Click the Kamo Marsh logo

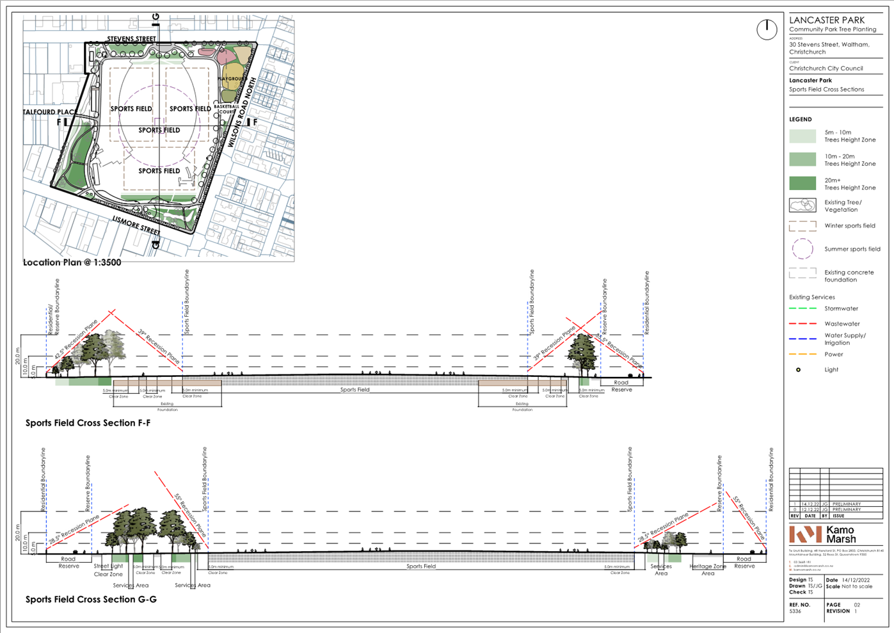coord(822,534)
